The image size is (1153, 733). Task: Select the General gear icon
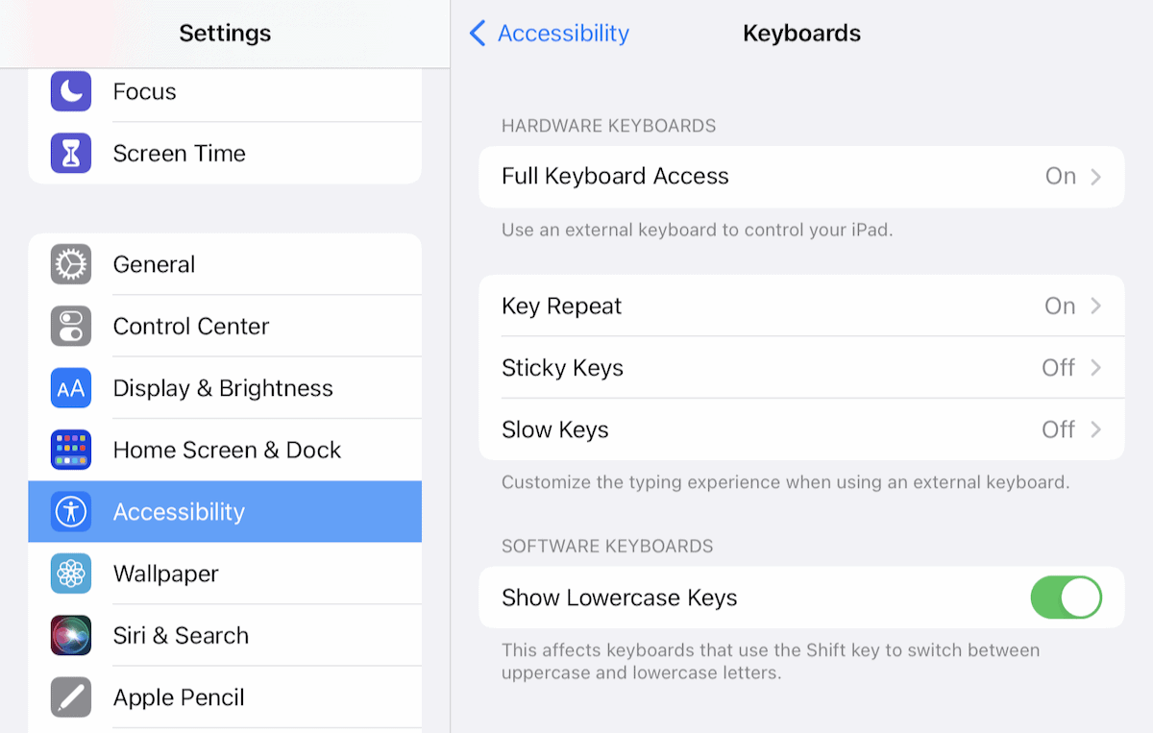71,264
